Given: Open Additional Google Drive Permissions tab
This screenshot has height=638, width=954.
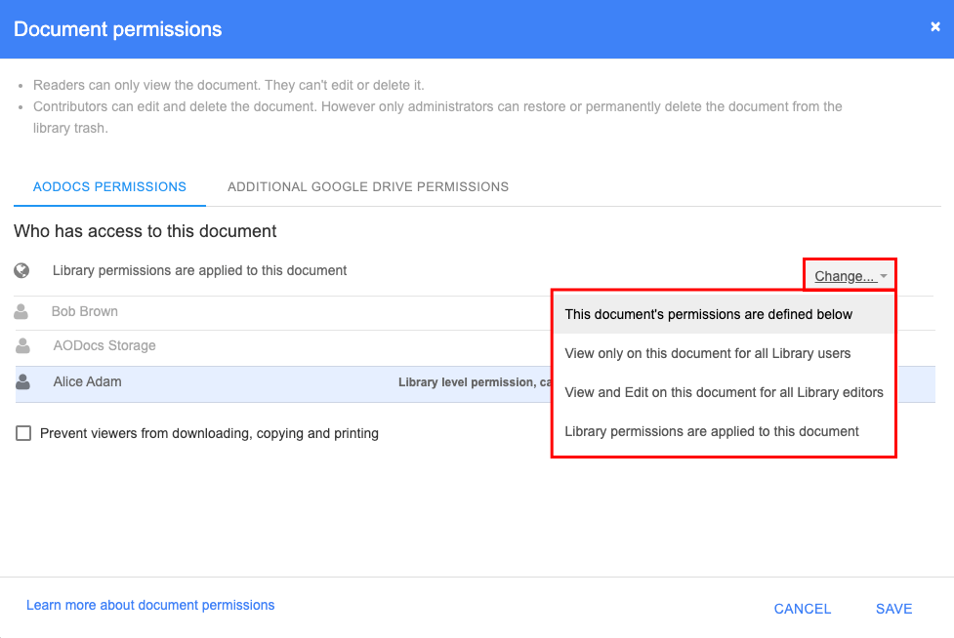Looking at the screenshot, I should pyautogui.click(x=368, y=187).
